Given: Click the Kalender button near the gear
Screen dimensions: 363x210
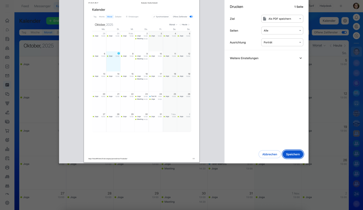Looking at the screenshot, I should pos(329,21).
